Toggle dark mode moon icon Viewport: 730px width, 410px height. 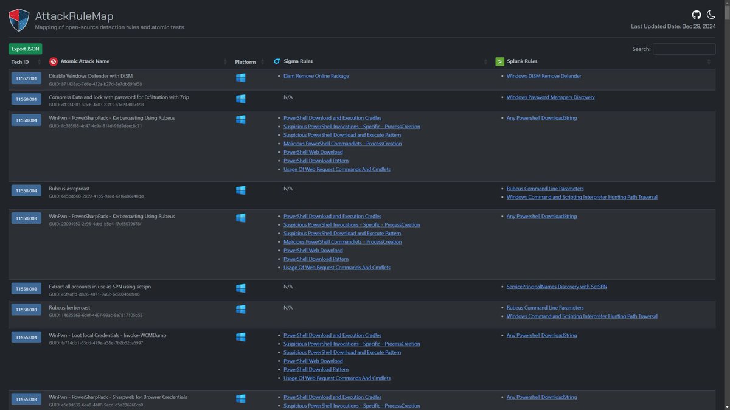(711, 15)
